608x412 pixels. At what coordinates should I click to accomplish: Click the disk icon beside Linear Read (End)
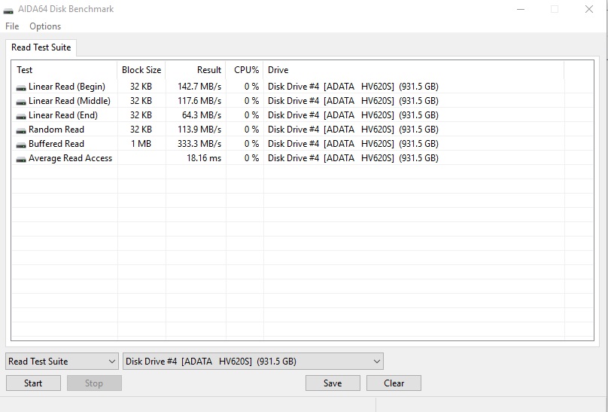click(21, 117)
